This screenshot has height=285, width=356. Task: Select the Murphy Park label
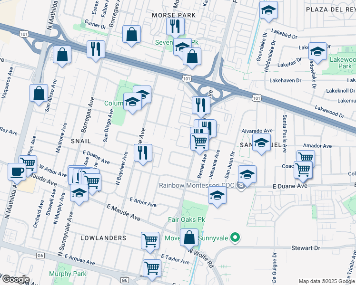pos(68,274)
